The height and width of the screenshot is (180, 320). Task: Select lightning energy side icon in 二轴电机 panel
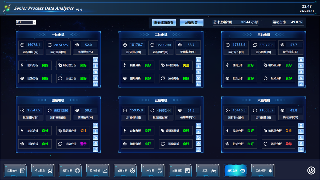(x=198, y=66)
